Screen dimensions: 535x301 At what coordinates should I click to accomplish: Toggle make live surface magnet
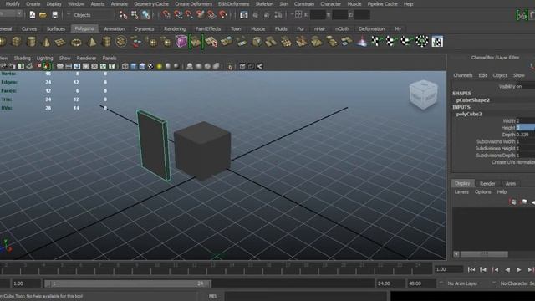222,15
